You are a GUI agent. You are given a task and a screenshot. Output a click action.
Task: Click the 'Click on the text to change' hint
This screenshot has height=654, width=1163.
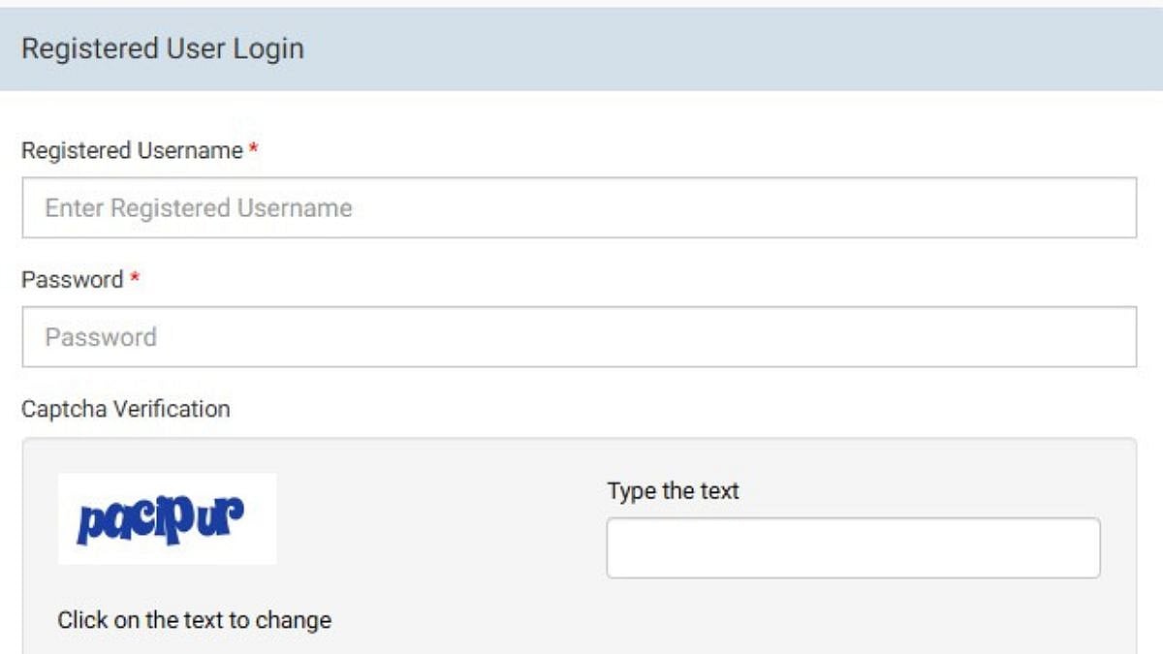pos(194,620)
